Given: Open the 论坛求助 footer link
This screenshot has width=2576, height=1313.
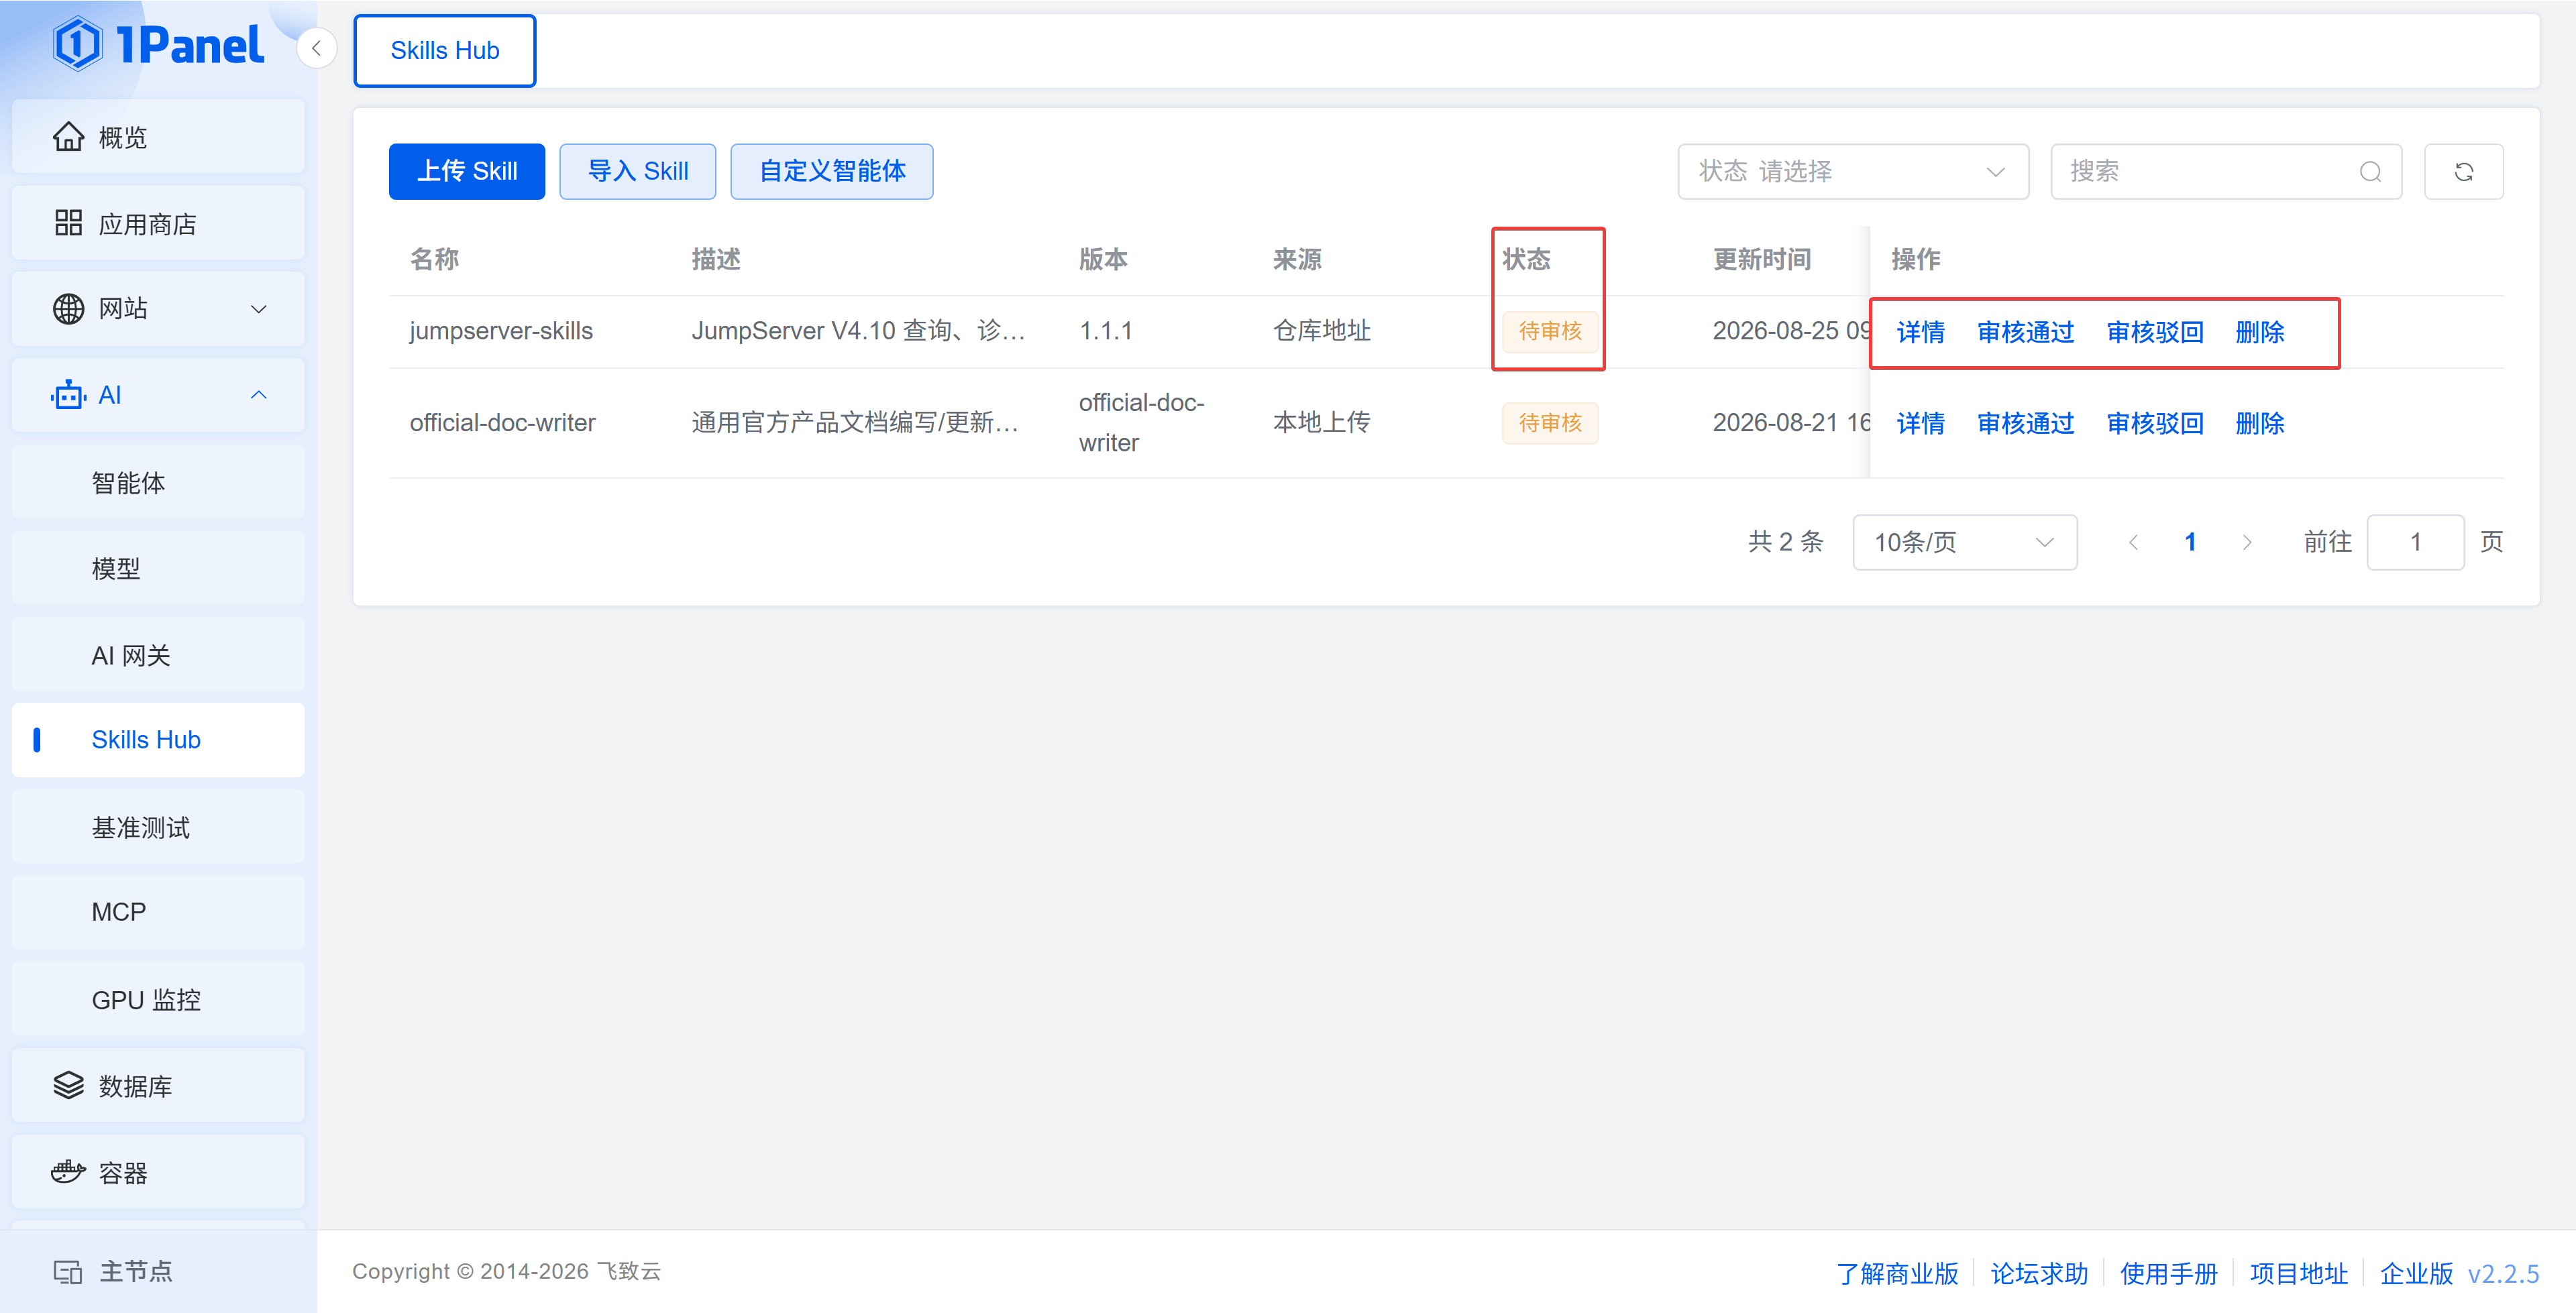Looking at the screenshot, I should click(x=2039, y=1273).
